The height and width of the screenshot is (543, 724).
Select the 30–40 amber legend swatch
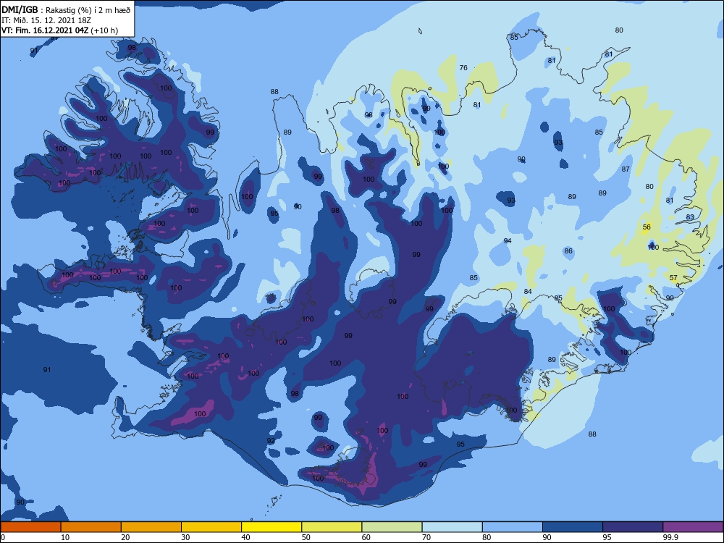tap(211, 527)
